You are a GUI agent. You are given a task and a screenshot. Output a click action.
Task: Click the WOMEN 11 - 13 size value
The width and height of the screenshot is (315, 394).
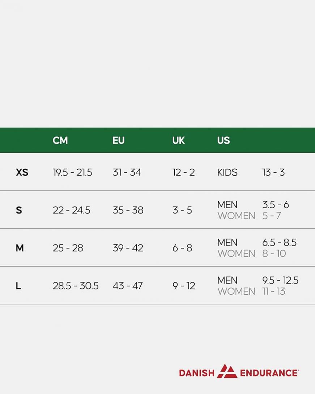[x=273, y=292]
